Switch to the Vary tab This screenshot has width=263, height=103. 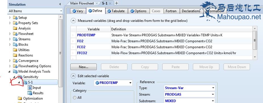coord(78,11)
